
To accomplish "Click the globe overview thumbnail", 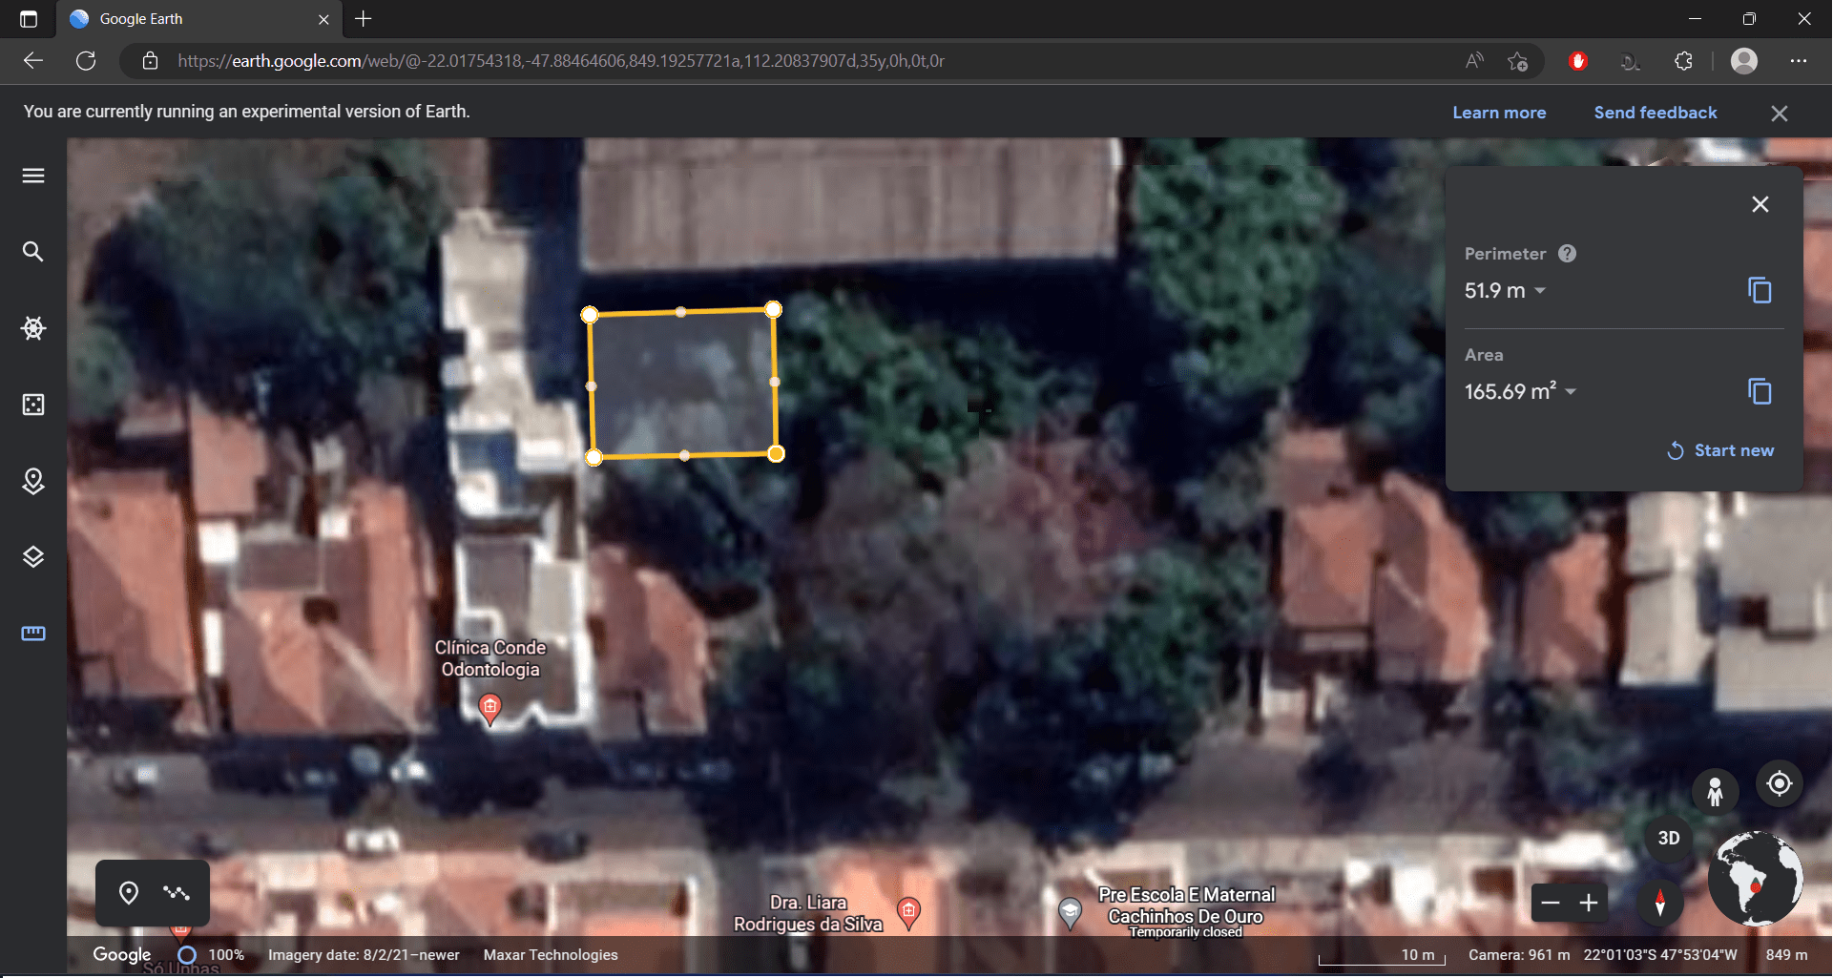I will tap(1755, 878).
